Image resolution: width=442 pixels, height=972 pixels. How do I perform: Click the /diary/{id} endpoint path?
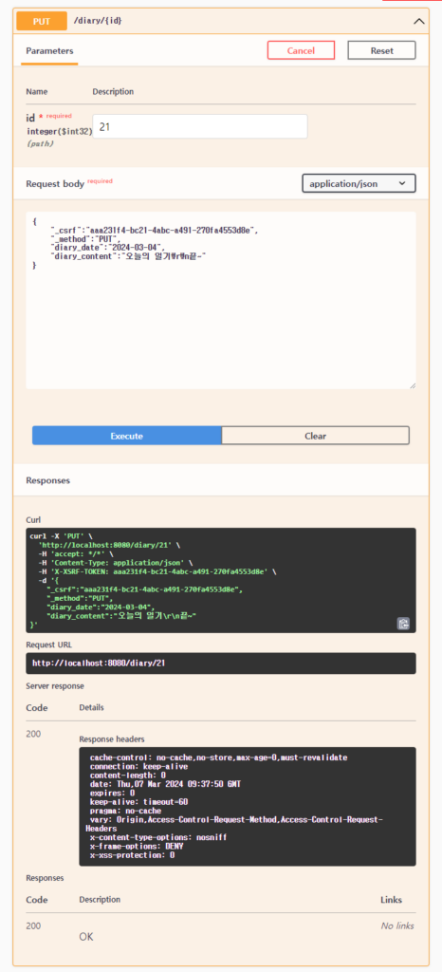98,21
